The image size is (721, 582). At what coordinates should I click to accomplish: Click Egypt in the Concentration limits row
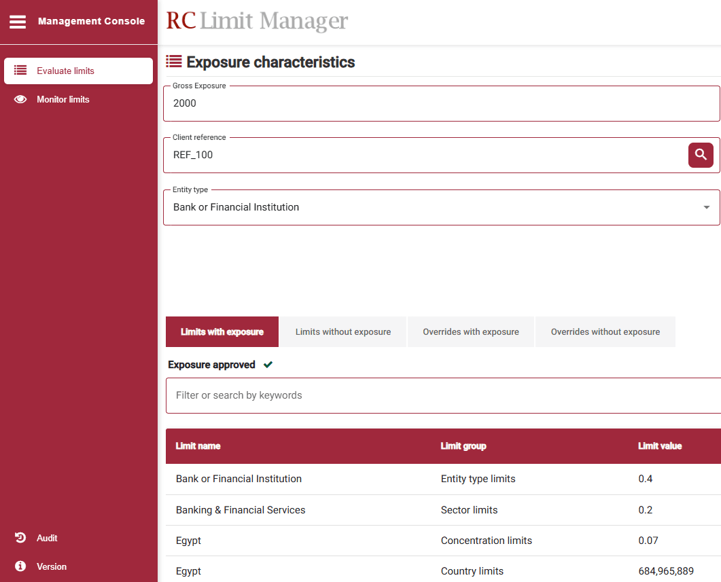pyautogui.click(x=188, y=541)
